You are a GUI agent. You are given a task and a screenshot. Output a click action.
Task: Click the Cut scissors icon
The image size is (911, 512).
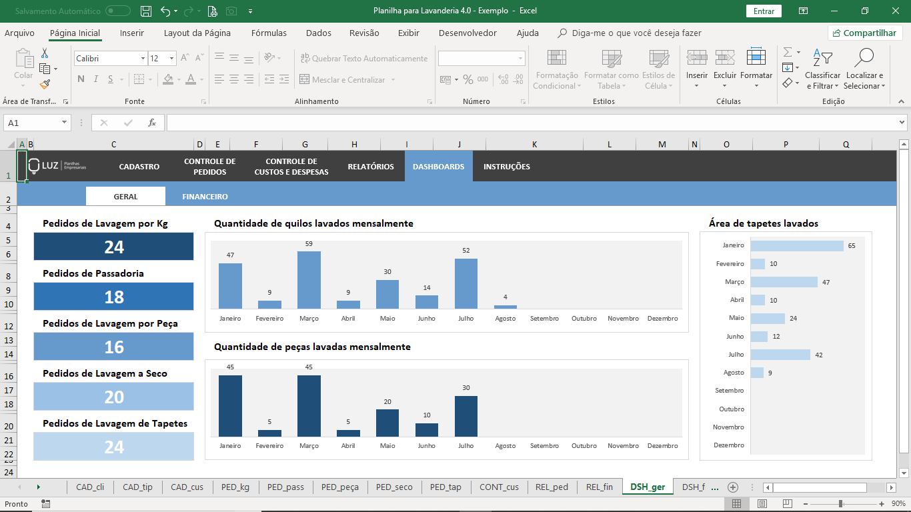(45, 53)
